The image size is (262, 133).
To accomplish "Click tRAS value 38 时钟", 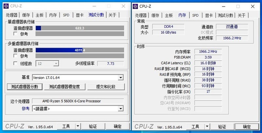I will [208, 80].
